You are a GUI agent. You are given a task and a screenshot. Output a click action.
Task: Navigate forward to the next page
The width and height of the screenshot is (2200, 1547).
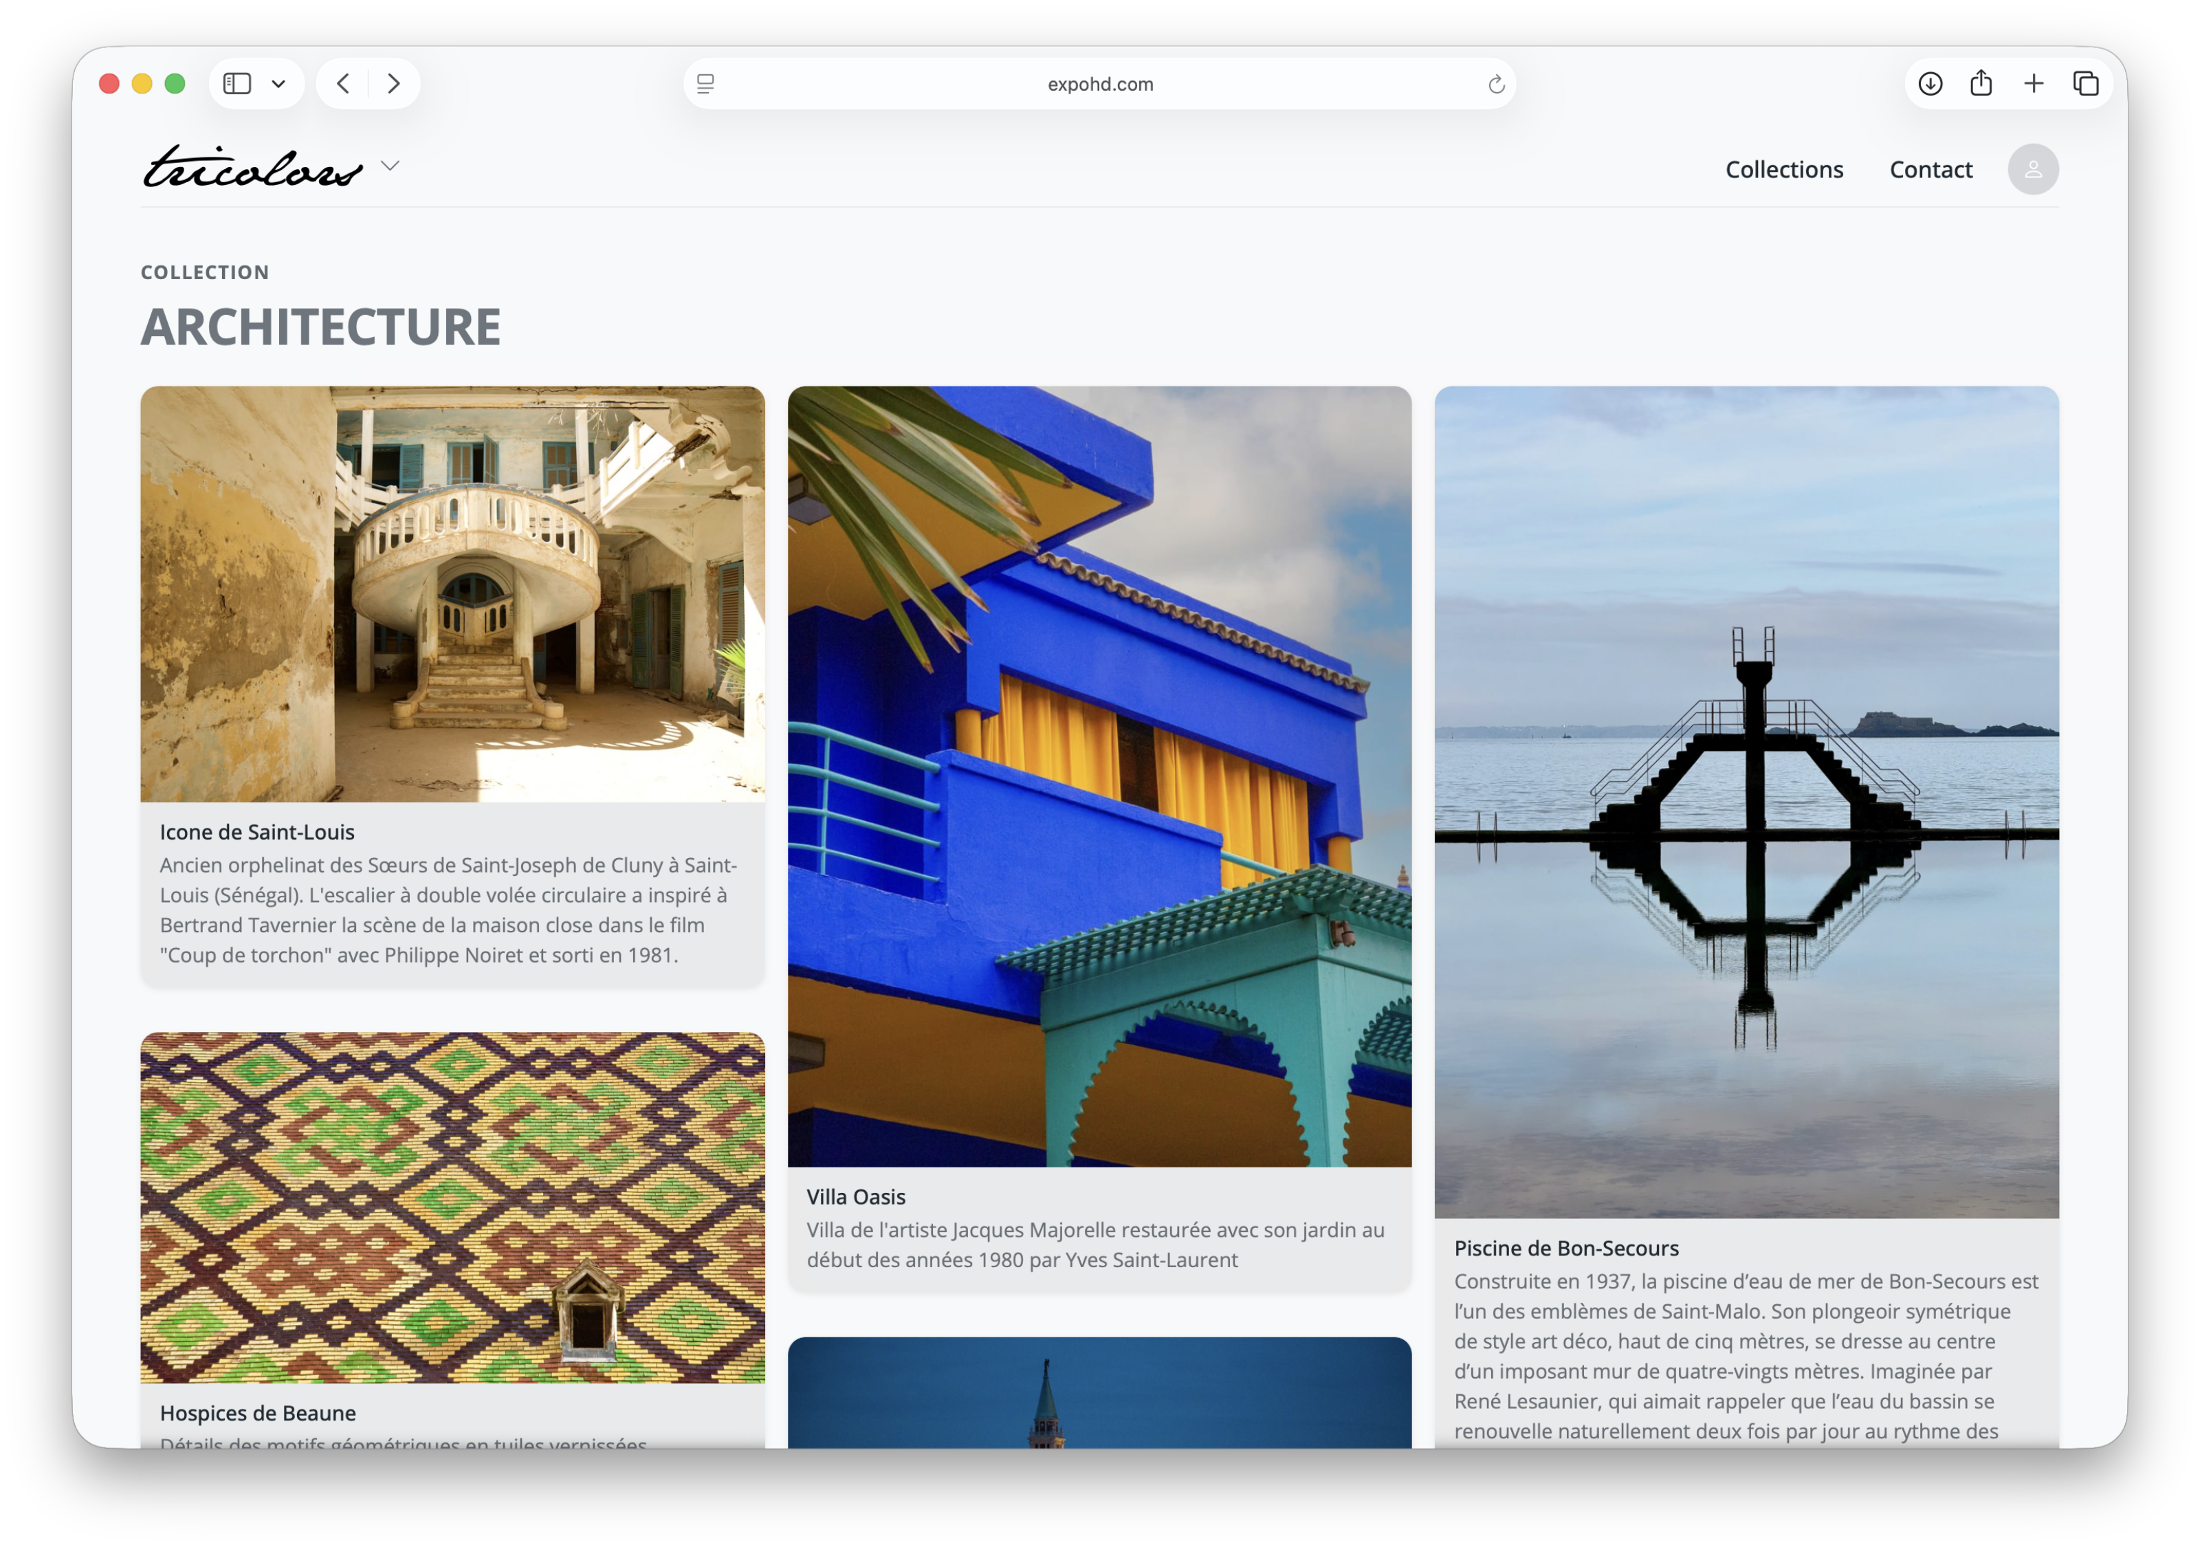pyautogui.click(x=394, y=83)
